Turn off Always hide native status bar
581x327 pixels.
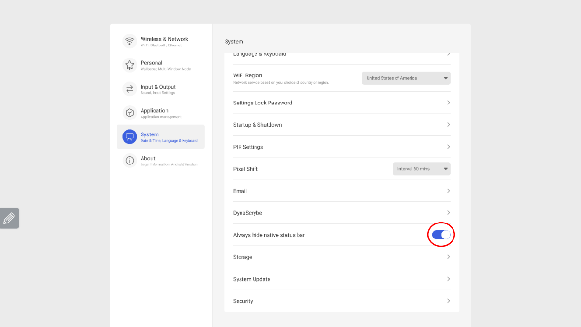(441, 235)
